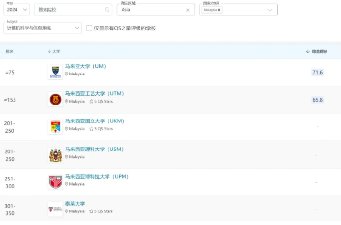The height and width of the screenshot is (225, 341).
Task: Expand the country/region dropdown arrow
Action: point(270,10)
